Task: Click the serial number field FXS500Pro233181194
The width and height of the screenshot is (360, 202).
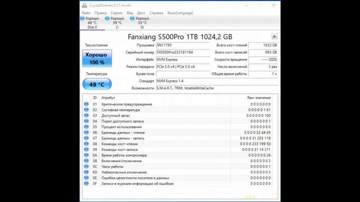Action: point(183,52)
